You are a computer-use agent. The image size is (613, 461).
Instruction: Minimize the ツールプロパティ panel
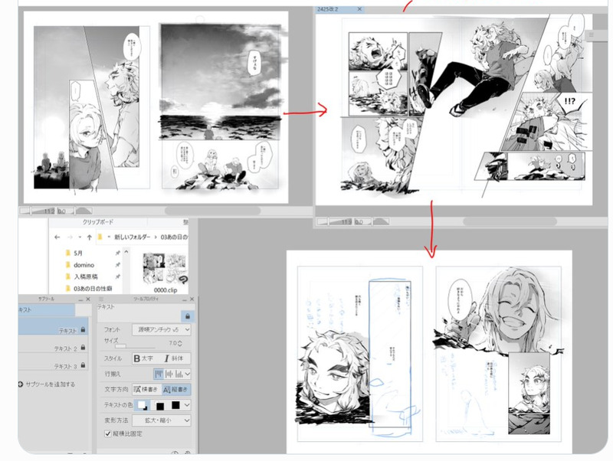click(185, 299)
